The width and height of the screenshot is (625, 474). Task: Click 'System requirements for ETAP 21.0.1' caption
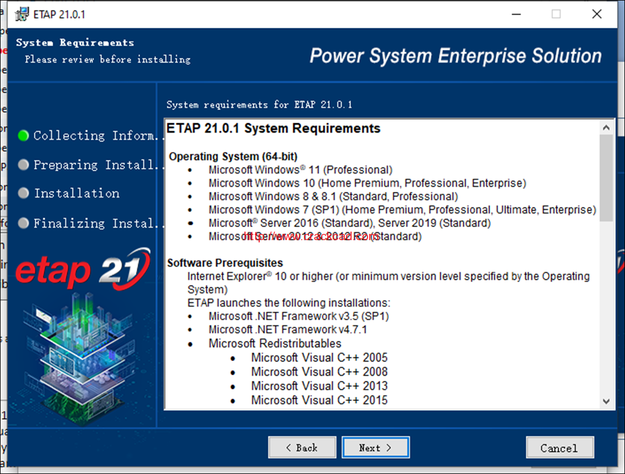(259, 104)
